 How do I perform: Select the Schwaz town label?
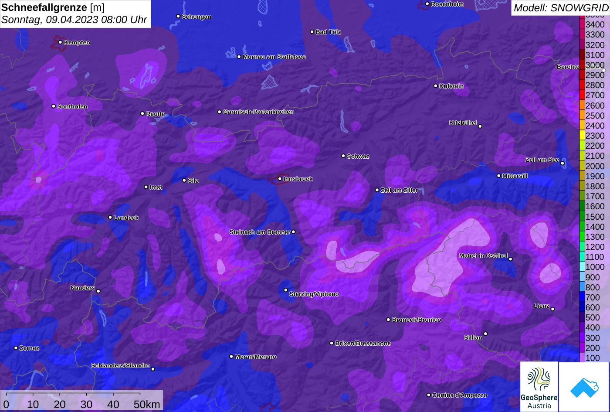tap(358, 156)
